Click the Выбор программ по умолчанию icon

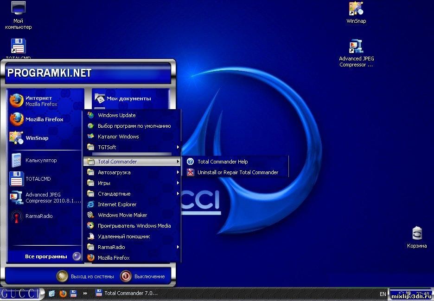tap(90, 126)
